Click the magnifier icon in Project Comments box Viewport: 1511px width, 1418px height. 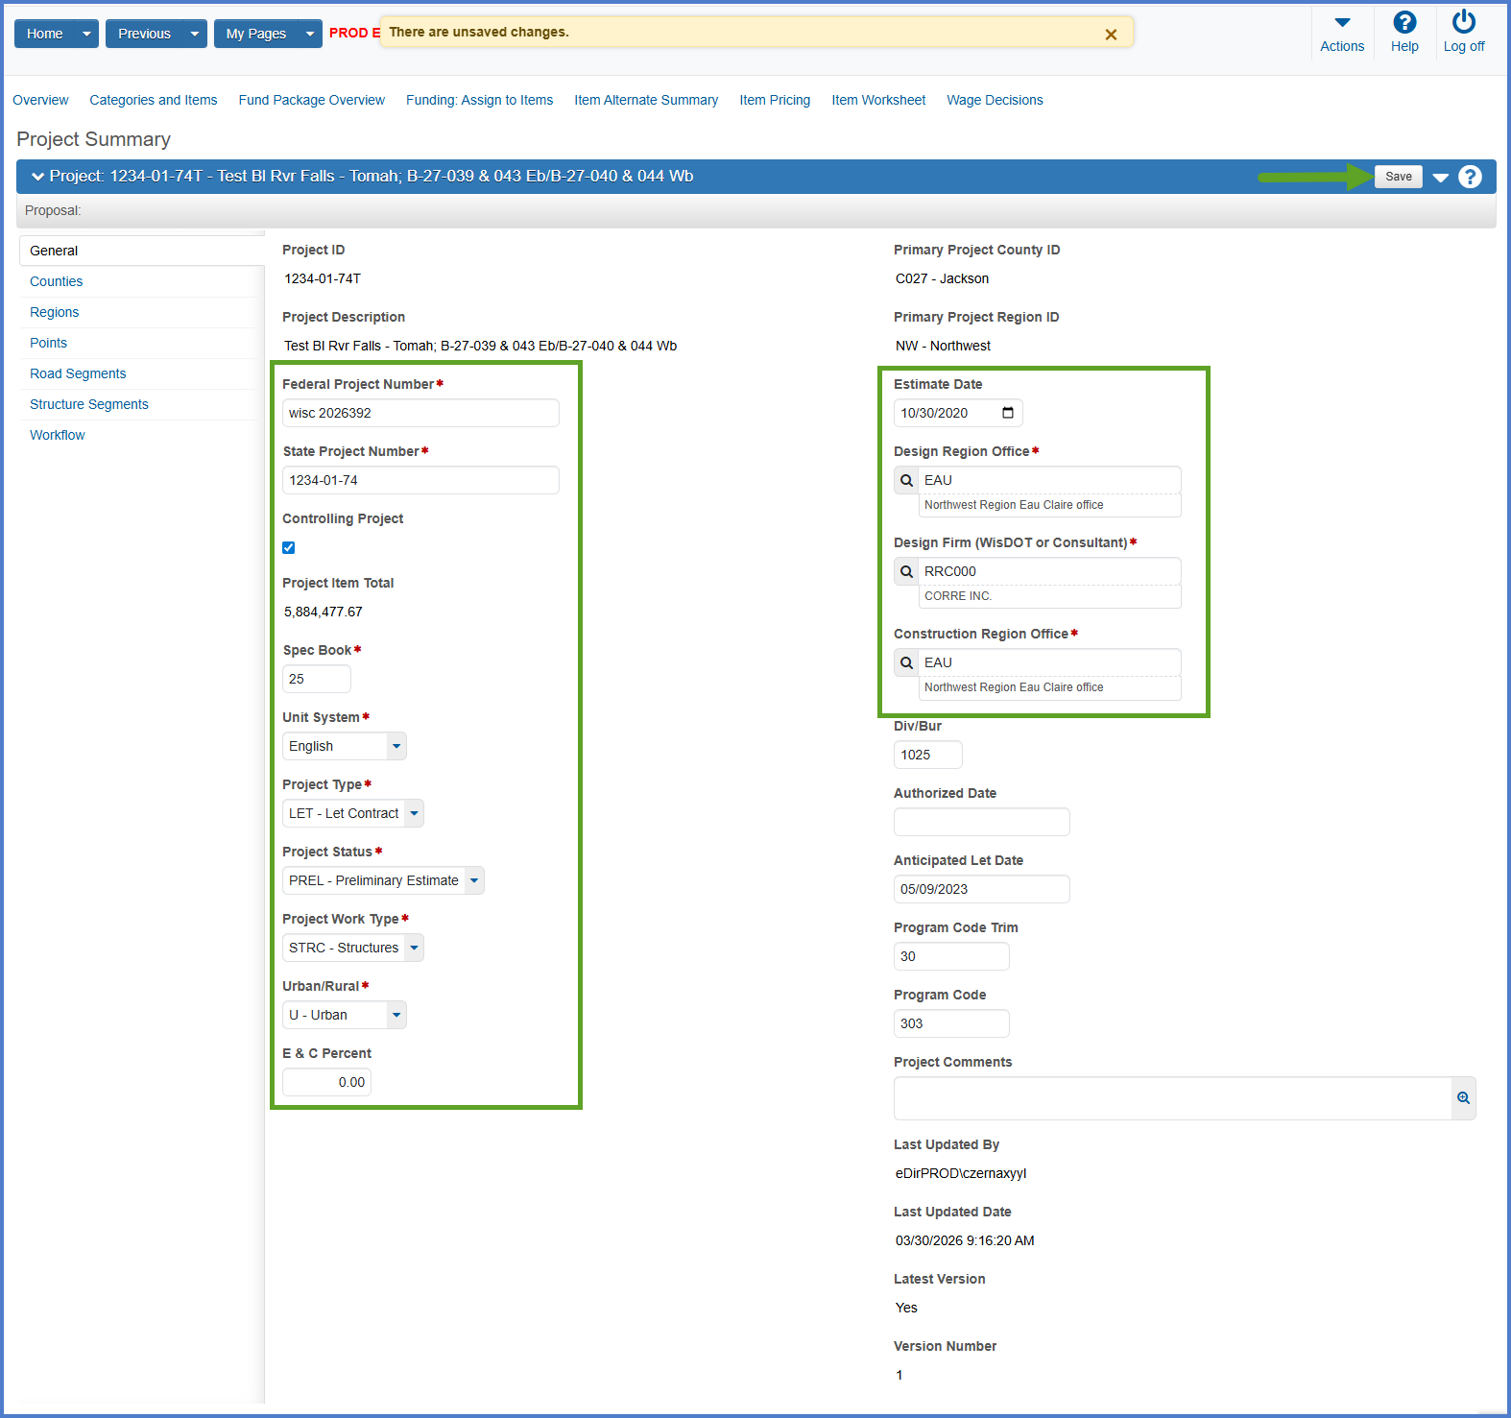pos(1463,1098)
